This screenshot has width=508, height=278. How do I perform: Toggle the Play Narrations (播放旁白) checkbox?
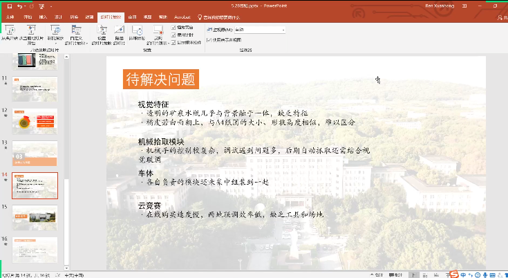tap(173, 27)
